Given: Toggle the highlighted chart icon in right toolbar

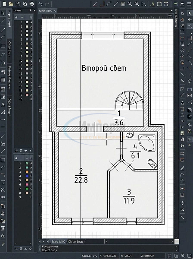Looking at the screenshot, I should (x=190, y=139).
